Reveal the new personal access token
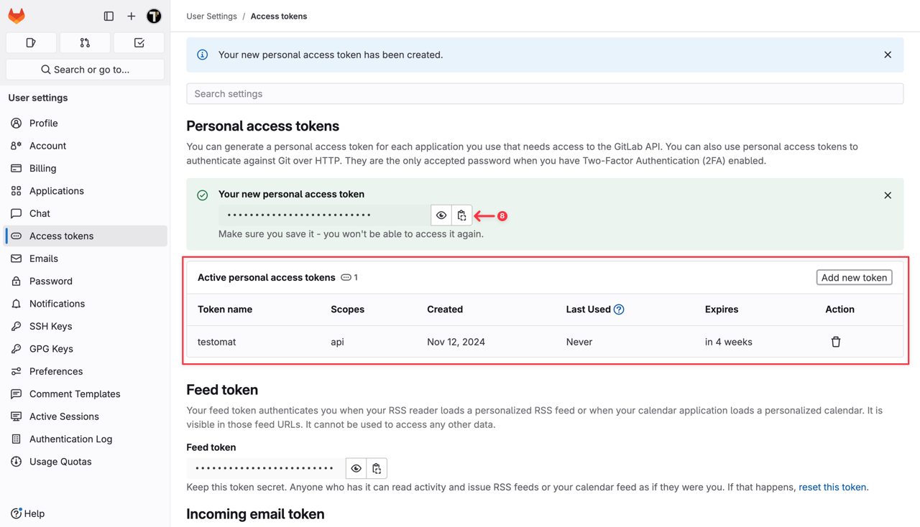This screenshot has width=920, height=527. coord(441,215)
